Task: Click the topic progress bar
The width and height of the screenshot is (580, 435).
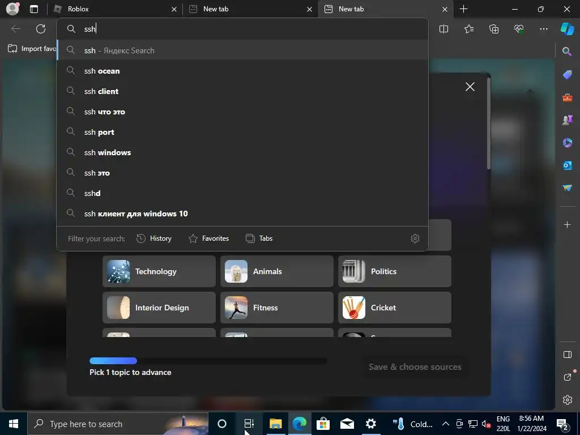Action: pos(208,361)
